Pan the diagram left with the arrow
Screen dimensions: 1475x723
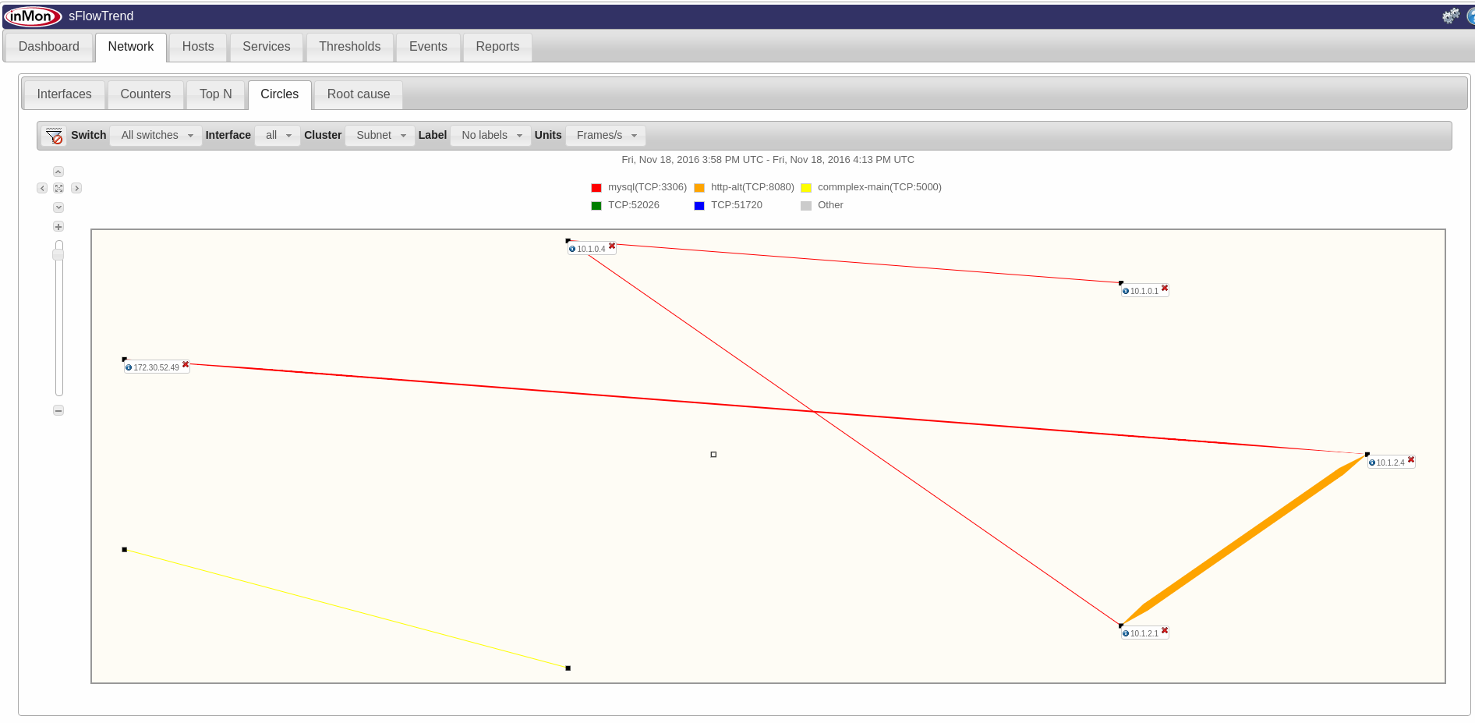(42, 188)
